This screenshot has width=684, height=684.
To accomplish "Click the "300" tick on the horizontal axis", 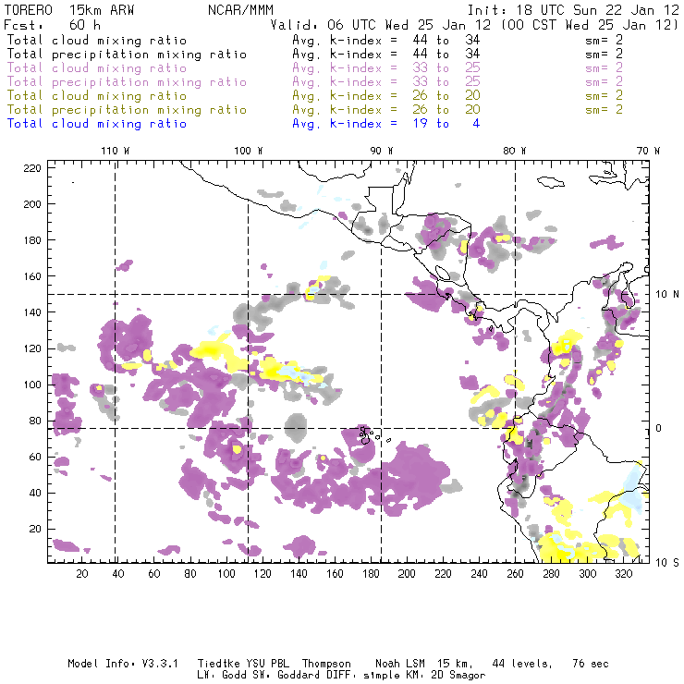I will point(588,574).
